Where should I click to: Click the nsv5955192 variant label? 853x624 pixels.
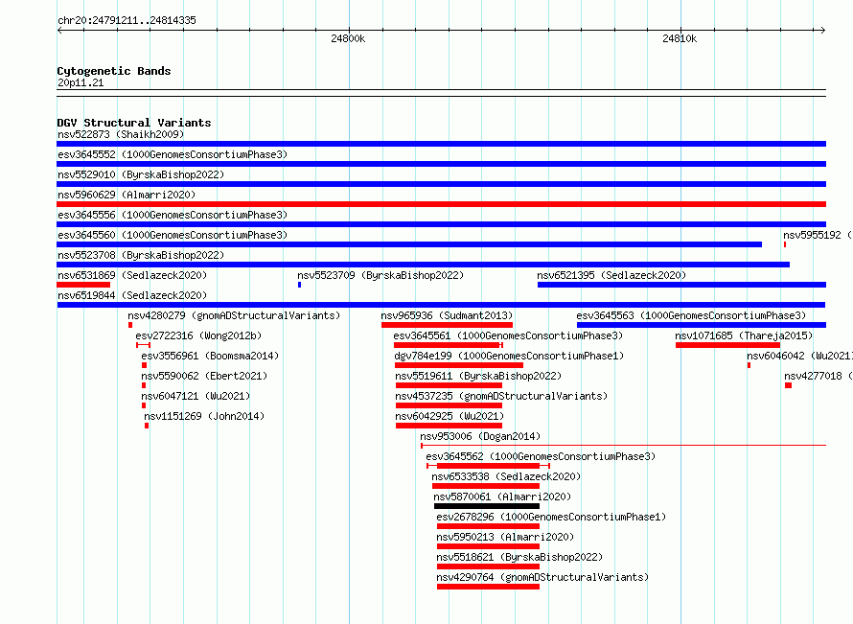(818, 235)
